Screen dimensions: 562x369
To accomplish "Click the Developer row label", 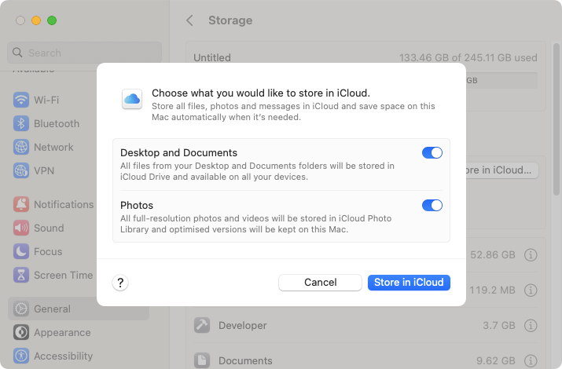I will 242,325.
